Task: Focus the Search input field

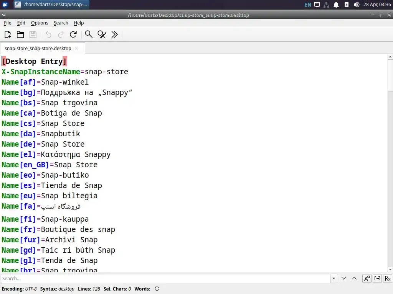Action: [165, 278]
